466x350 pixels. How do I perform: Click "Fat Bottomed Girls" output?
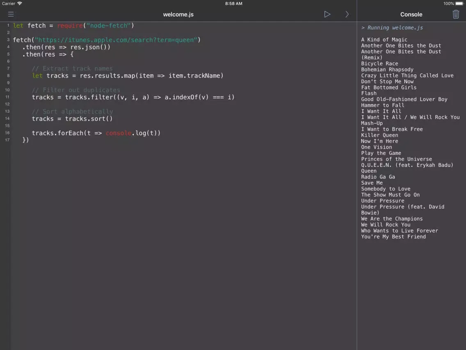click(389, 87)
